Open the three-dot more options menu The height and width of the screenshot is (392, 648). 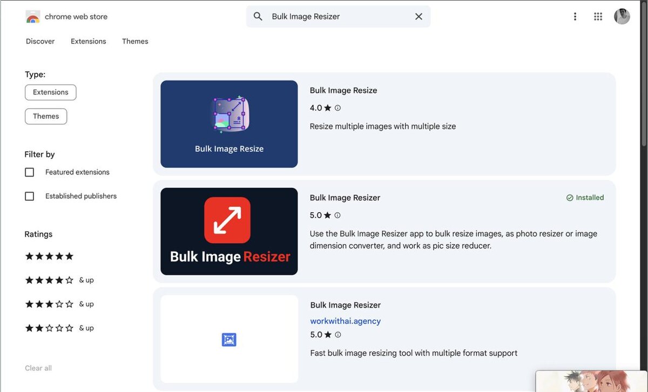click(575, 17)
